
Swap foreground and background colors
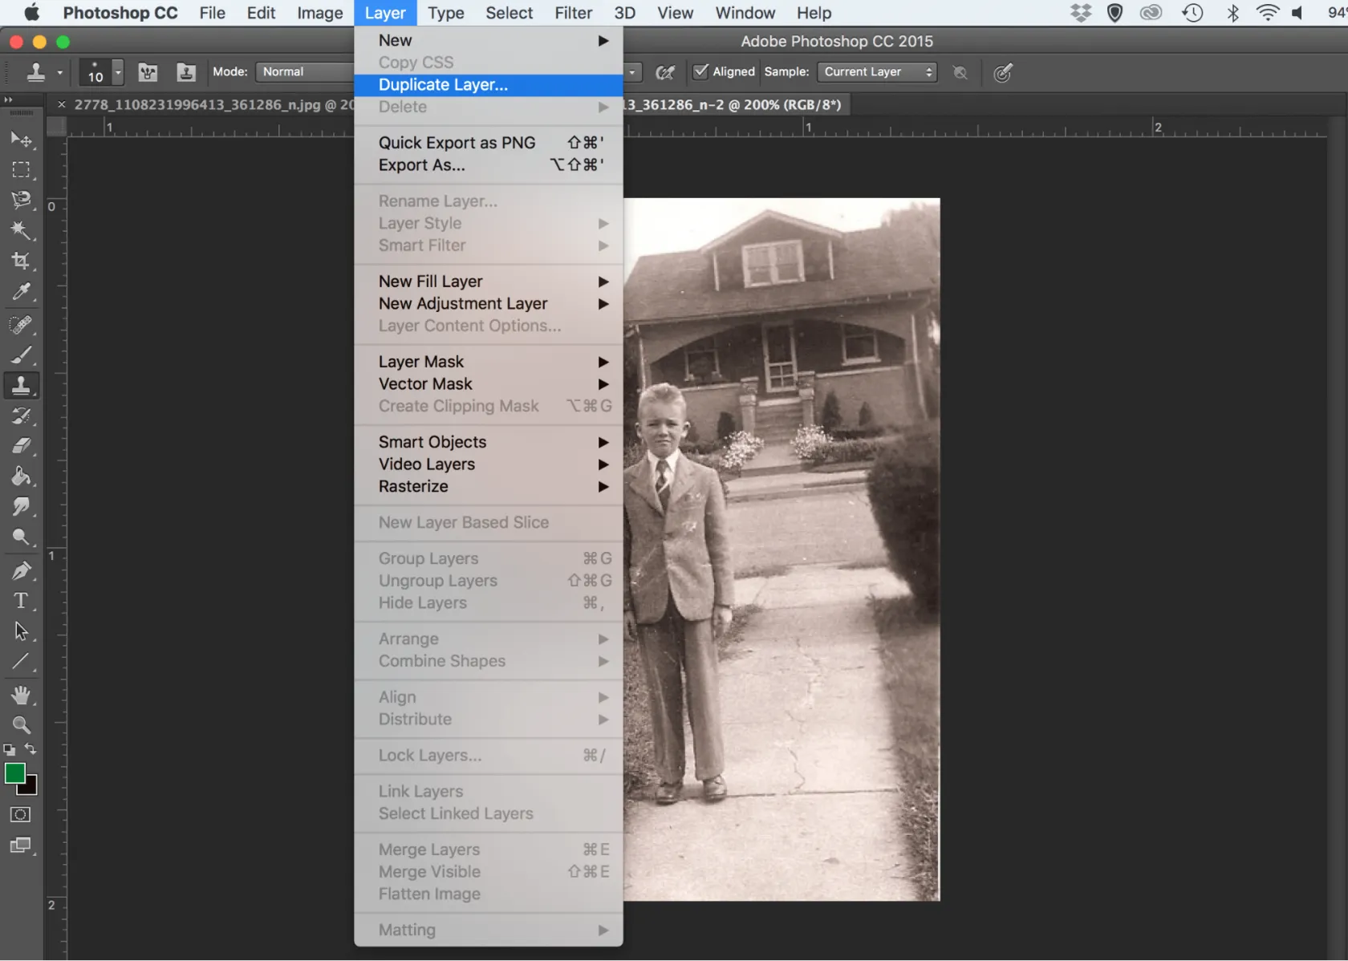30,749
